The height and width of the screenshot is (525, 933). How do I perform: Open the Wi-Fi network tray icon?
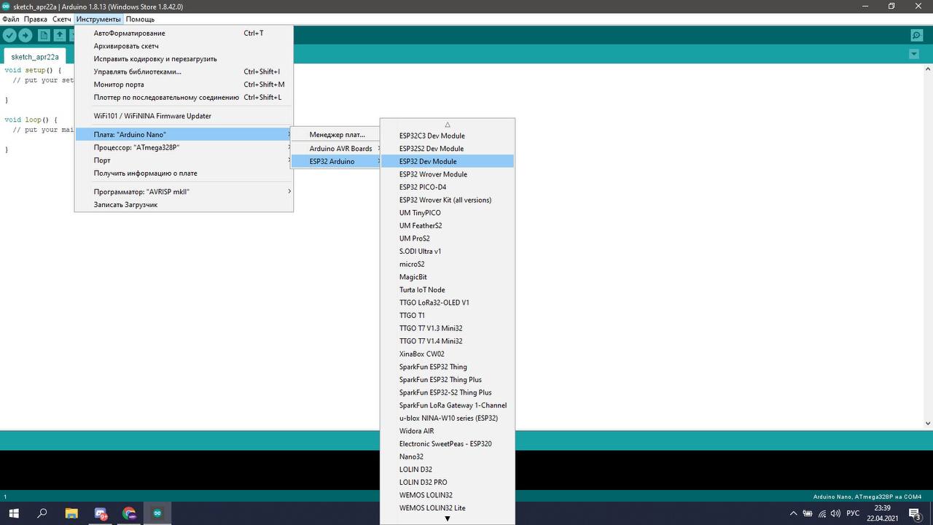(822, 513)
